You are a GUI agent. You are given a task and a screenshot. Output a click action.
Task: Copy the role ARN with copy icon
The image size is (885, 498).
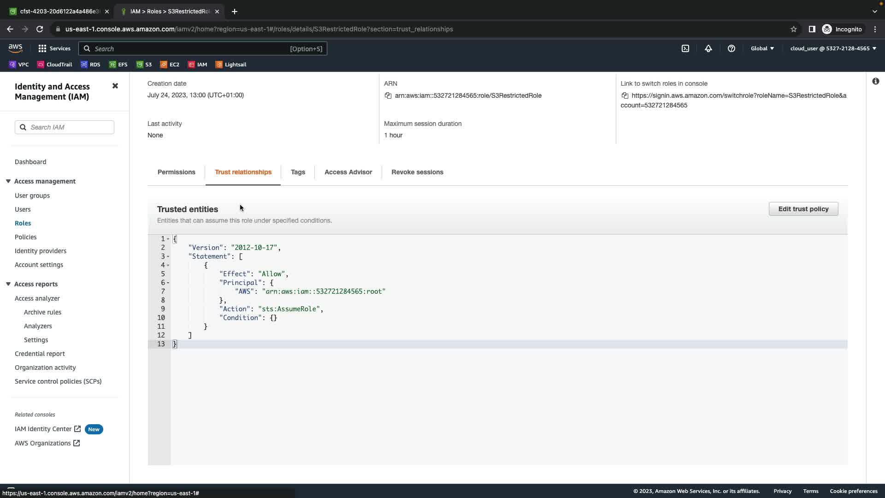(x=388, y=95)
